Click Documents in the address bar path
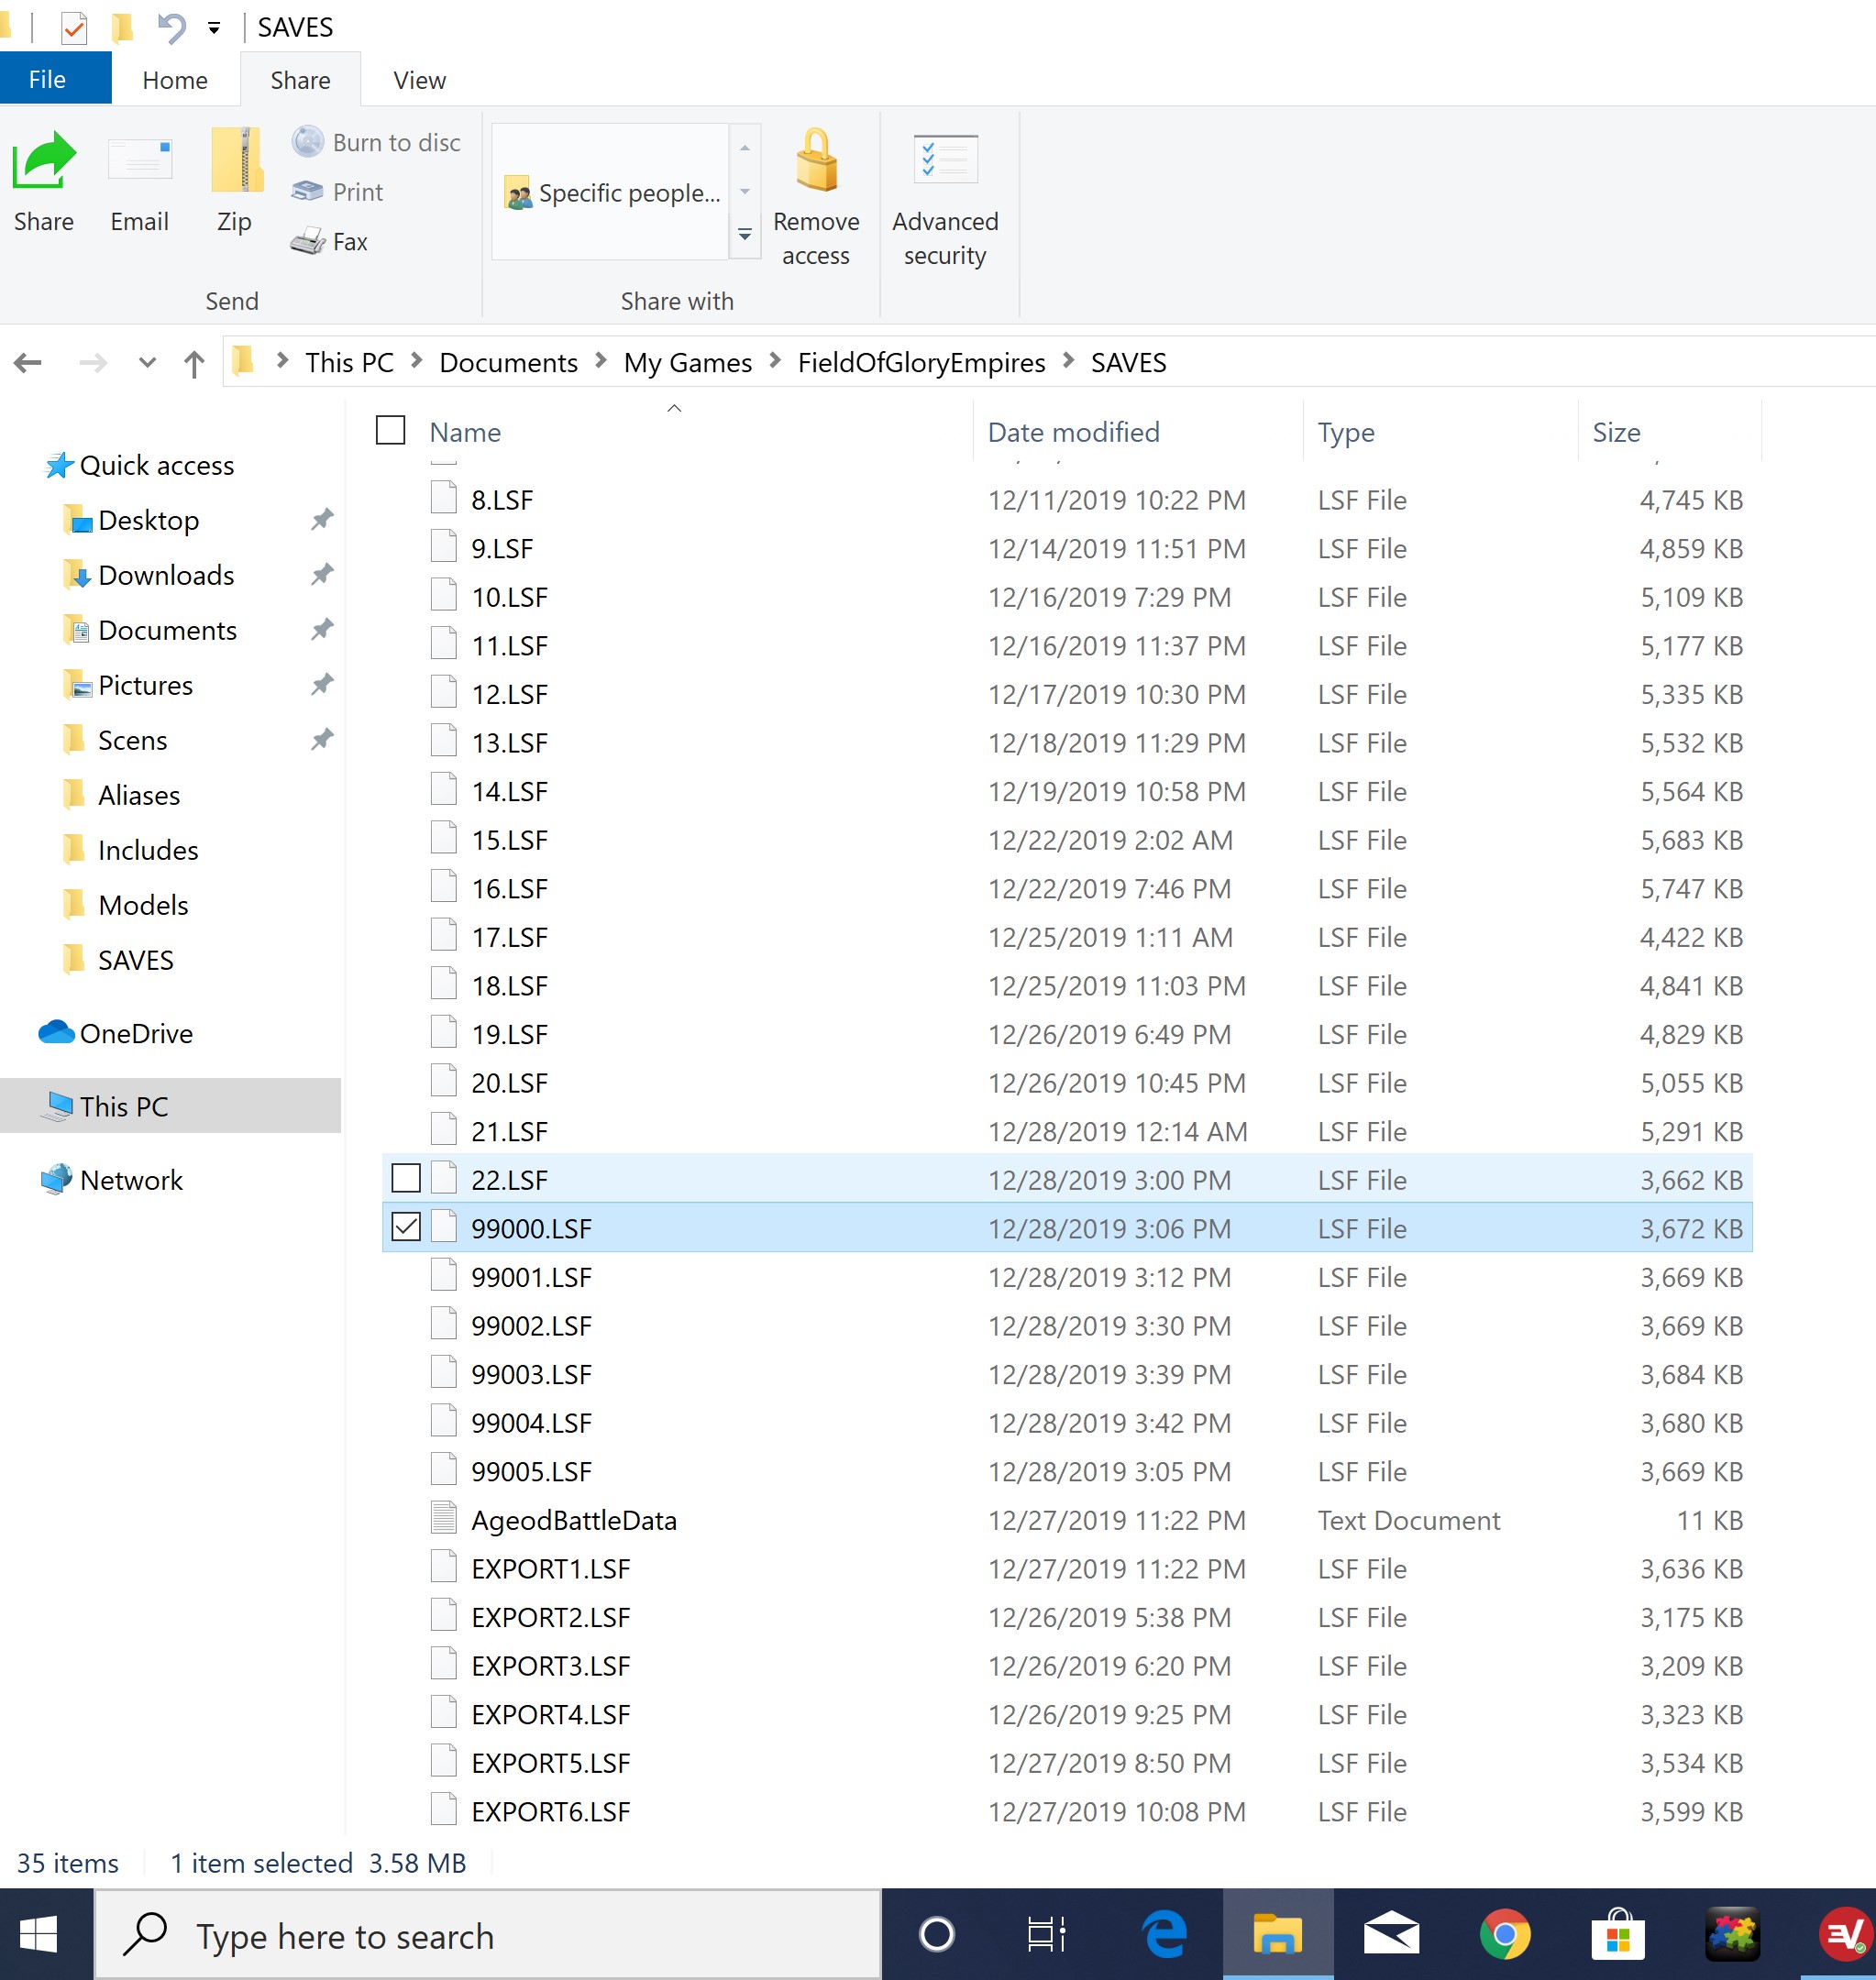Viewport: 1876px width, 1980px height. click(x=509, y=363)
